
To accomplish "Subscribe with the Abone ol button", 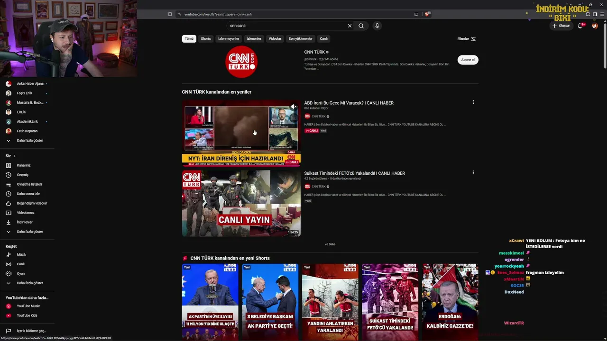I will [468, 60].
